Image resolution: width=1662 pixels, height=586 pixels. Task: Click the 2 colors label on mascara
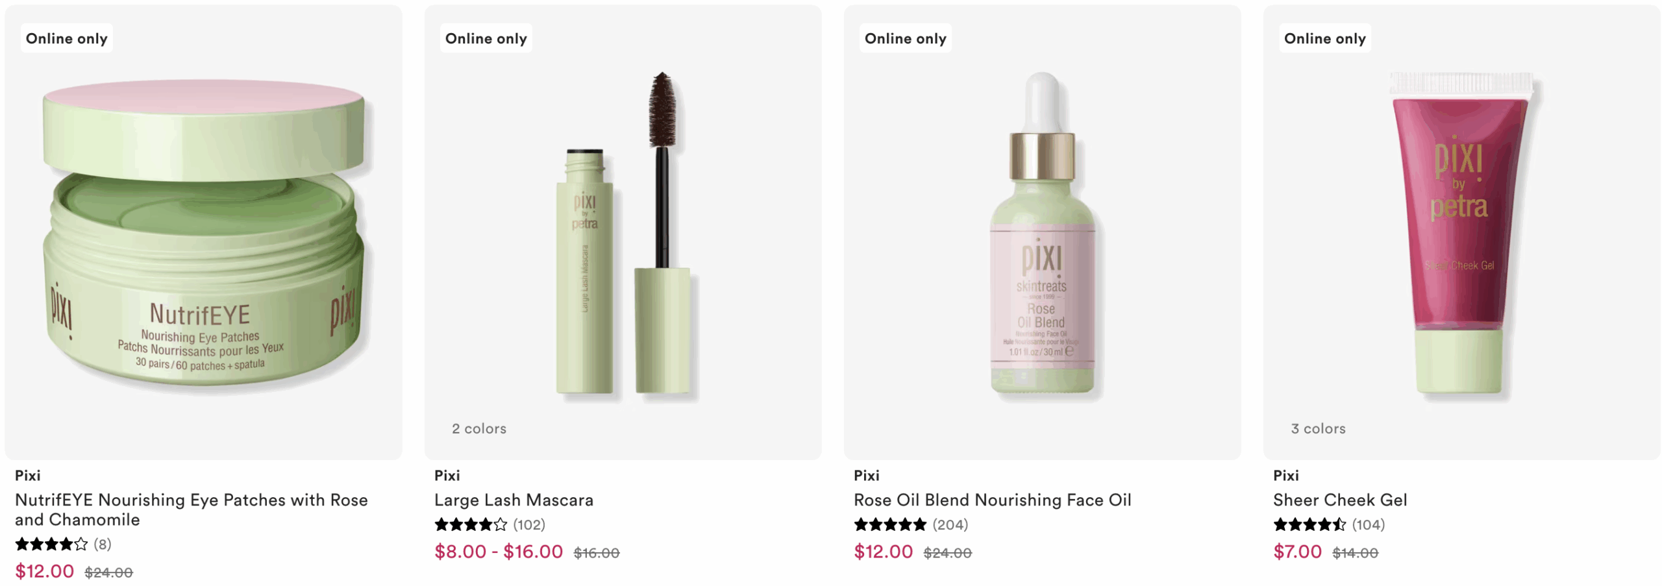tap(479, 428)
